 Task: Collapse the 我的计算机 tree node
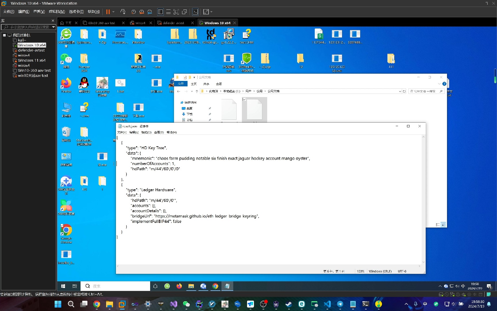4,35
